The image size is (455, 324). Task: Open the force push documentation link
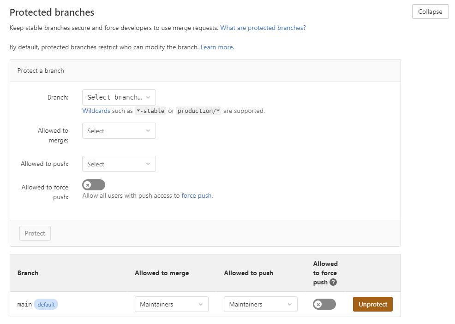[x=197, y=195]
